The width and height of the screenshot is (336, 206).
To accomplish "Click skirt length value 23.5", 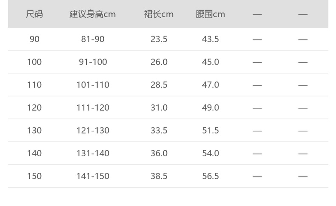I will point(159,39).
